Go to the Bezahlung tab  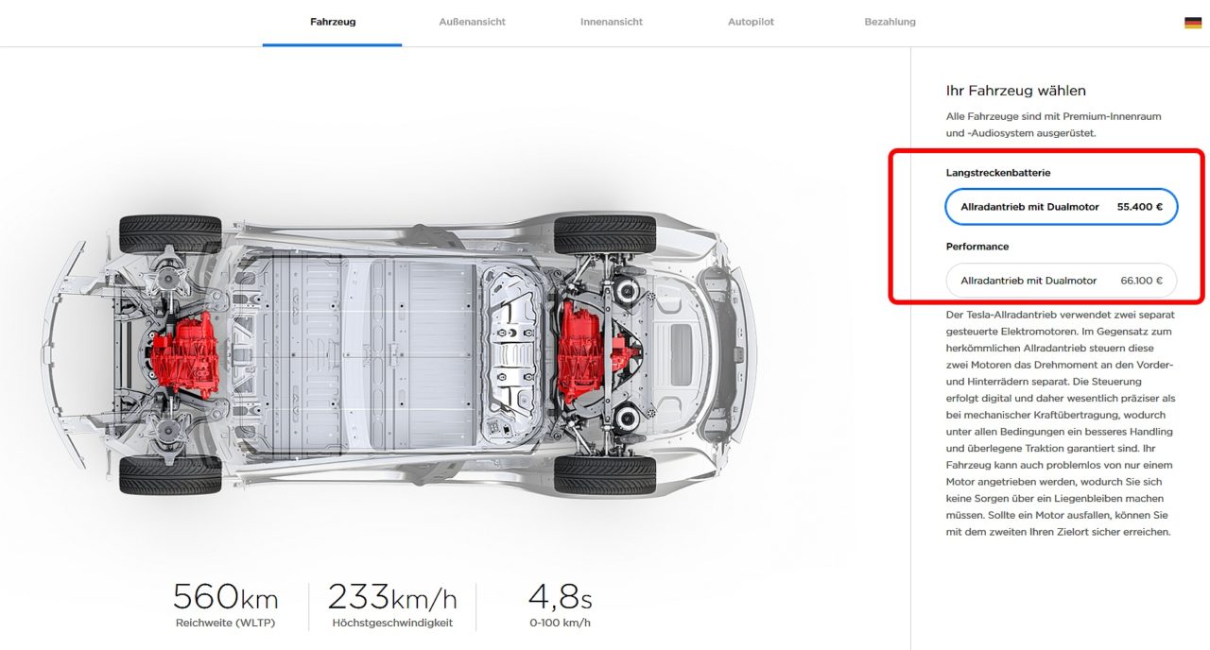890,22
